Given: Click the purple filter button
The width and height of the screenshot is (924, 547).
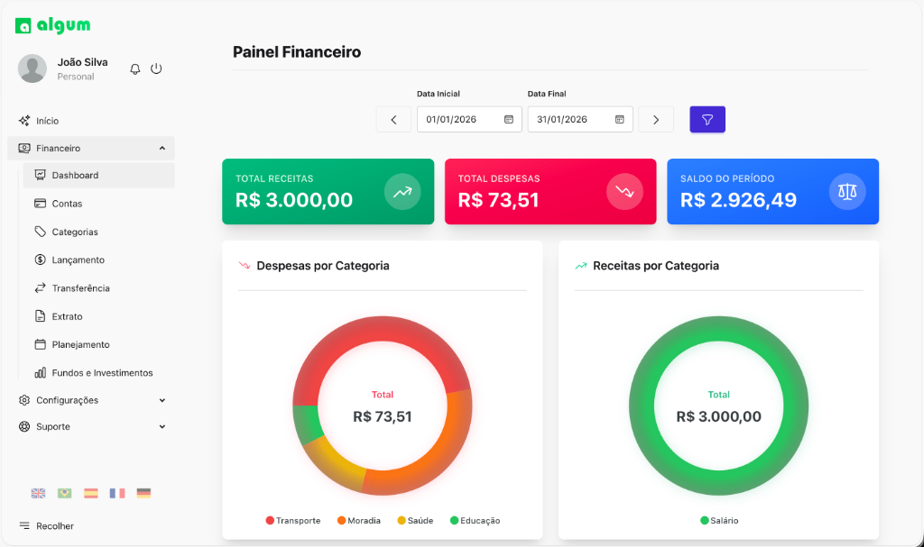Looking at the screenshot, I should (707, 119).
